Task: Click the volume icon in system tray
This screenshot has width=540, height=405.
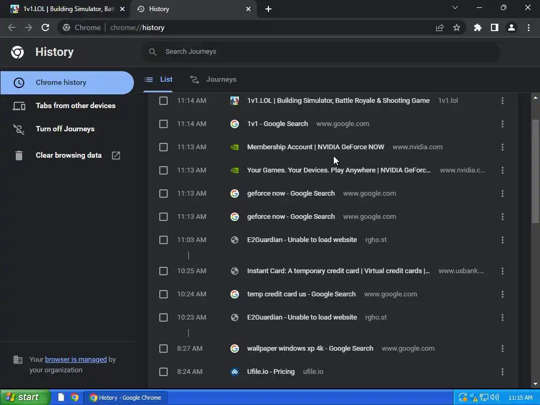Action: (495, 397)
